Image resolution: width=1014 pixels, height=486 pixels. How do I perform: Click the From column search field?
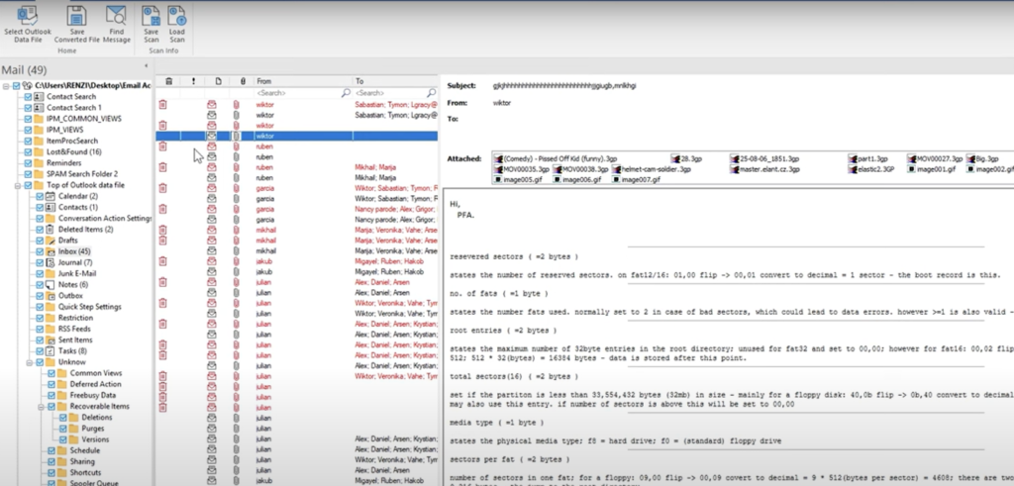297,92
